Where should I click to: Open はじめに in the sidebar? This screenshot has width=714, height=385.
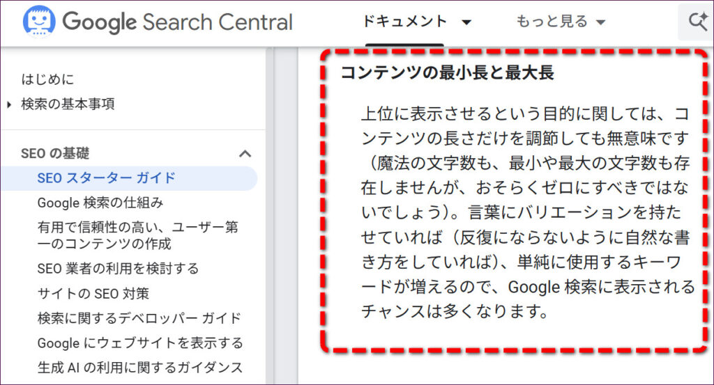tap(47, 79)
